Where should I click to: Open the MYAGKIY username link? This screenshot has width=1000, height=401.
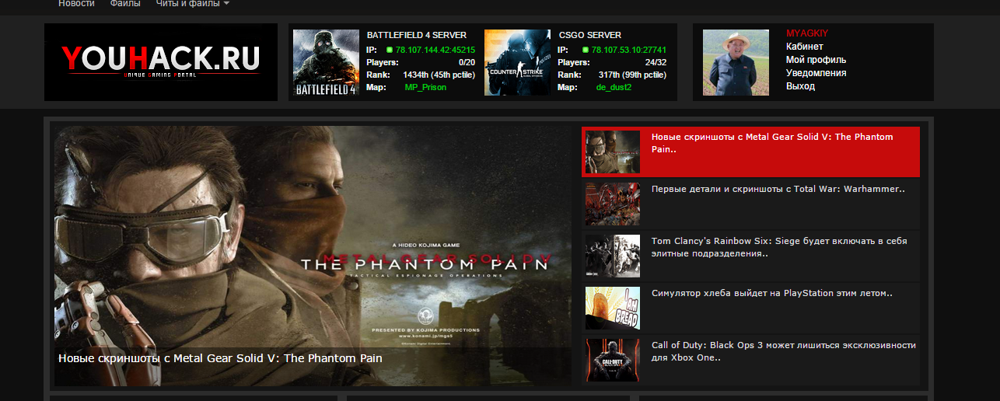point(806,33)
